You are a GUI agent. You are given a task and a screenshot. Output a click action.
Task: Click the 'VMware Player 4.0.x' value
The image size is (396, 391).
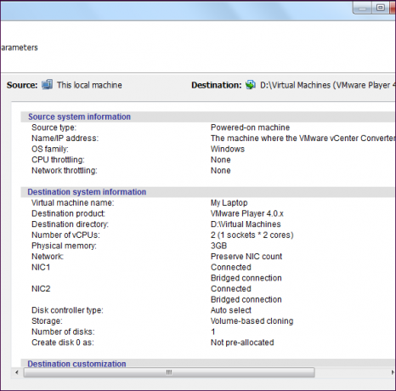[247, 213]
